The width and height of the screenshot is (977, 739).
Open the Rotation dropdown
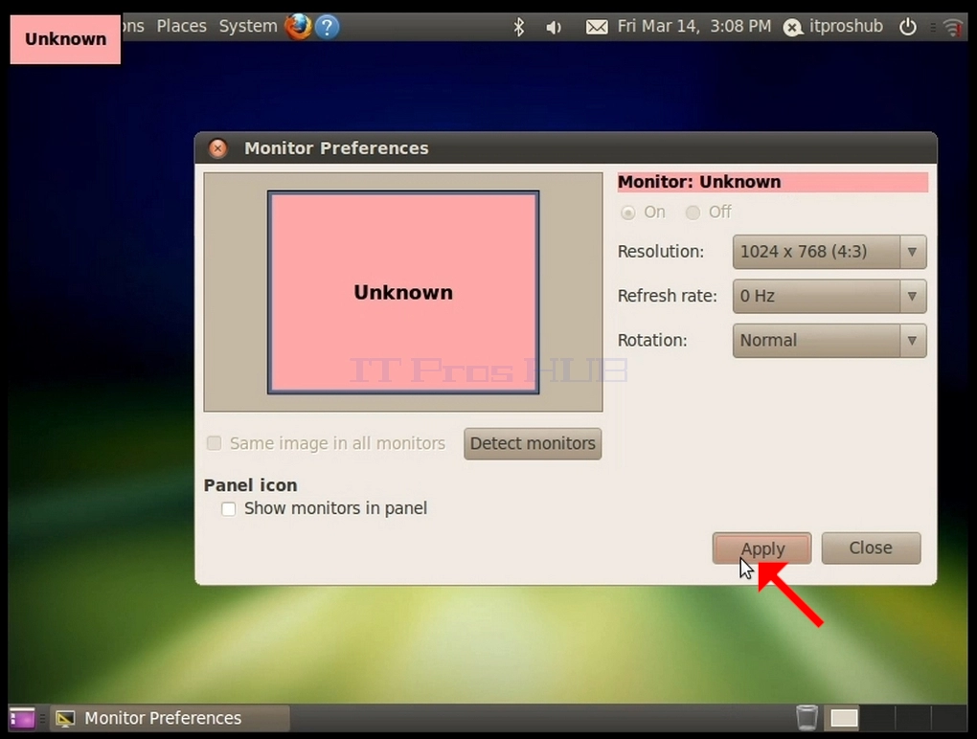(x=829, y=341)
